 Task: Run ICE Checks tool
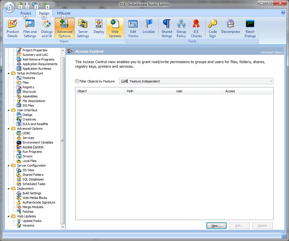196,28
